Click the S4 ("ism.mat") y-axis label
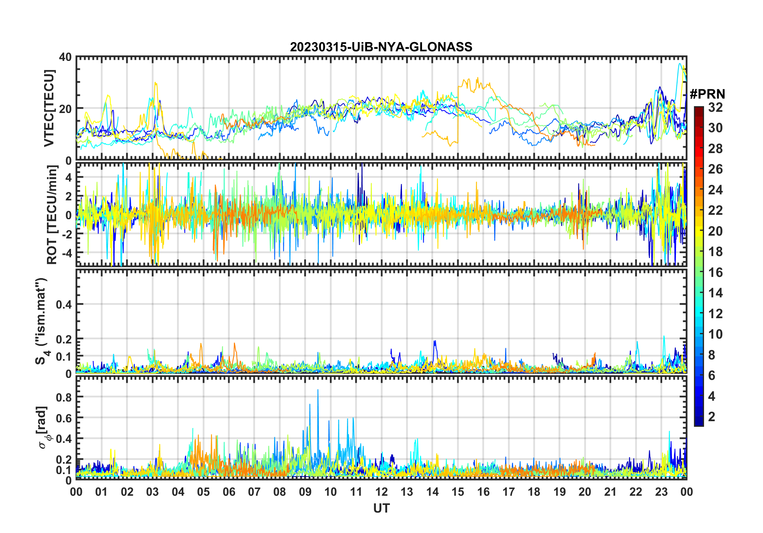763x533 pixels. click(42, 321)
